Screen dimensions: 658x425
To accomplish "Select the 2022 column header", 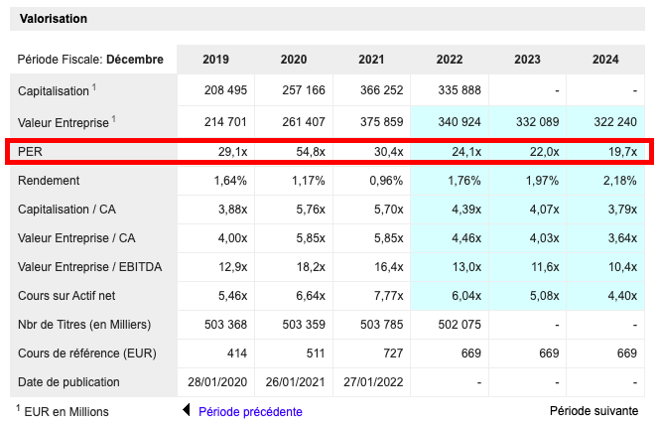I will click(450, 60).
